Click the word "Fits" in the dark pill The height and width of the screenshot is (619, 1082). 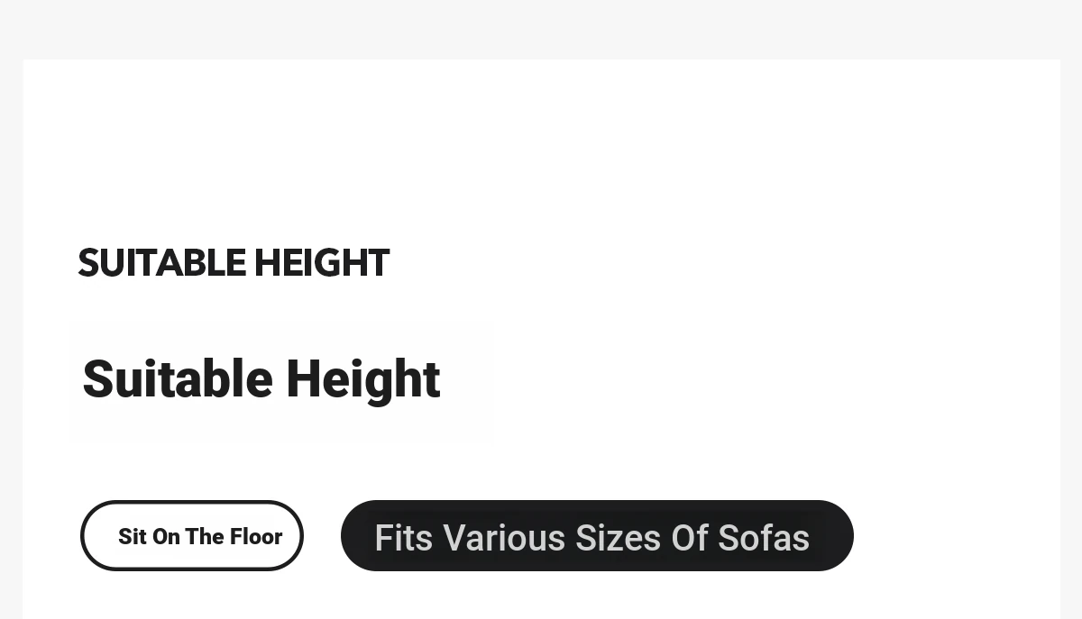tap(404, 538)
